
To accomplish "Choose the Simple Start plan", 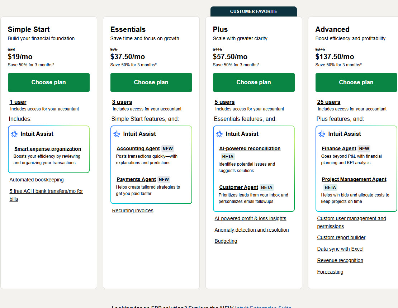I will 49,82.
